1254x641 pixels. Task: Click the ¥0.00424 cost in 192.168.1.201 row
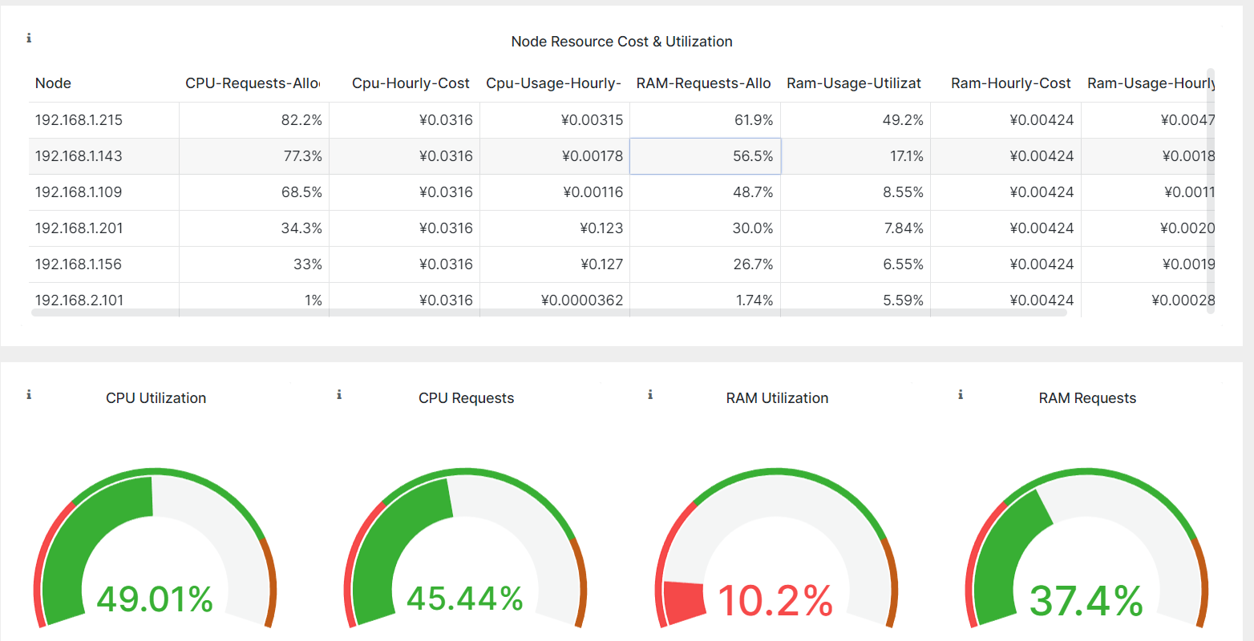click(1006, 228)
